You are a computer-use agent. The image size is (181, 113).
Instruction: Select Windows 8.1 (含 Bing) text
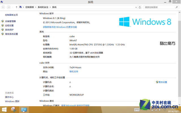(54, 18)
